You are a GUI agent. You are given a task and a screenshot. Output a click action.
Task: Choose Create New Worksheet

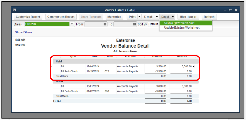(186, 23)
